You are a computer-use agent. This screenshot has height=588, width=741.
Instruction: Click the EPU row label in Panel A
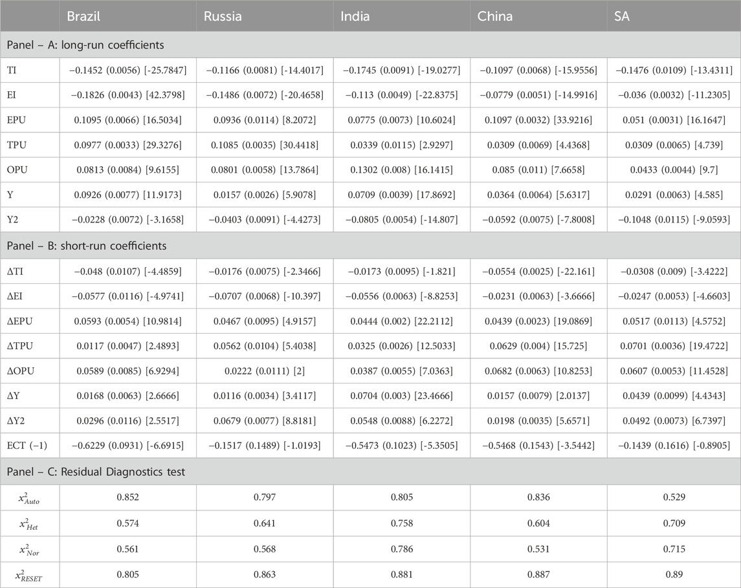(16, 120)
